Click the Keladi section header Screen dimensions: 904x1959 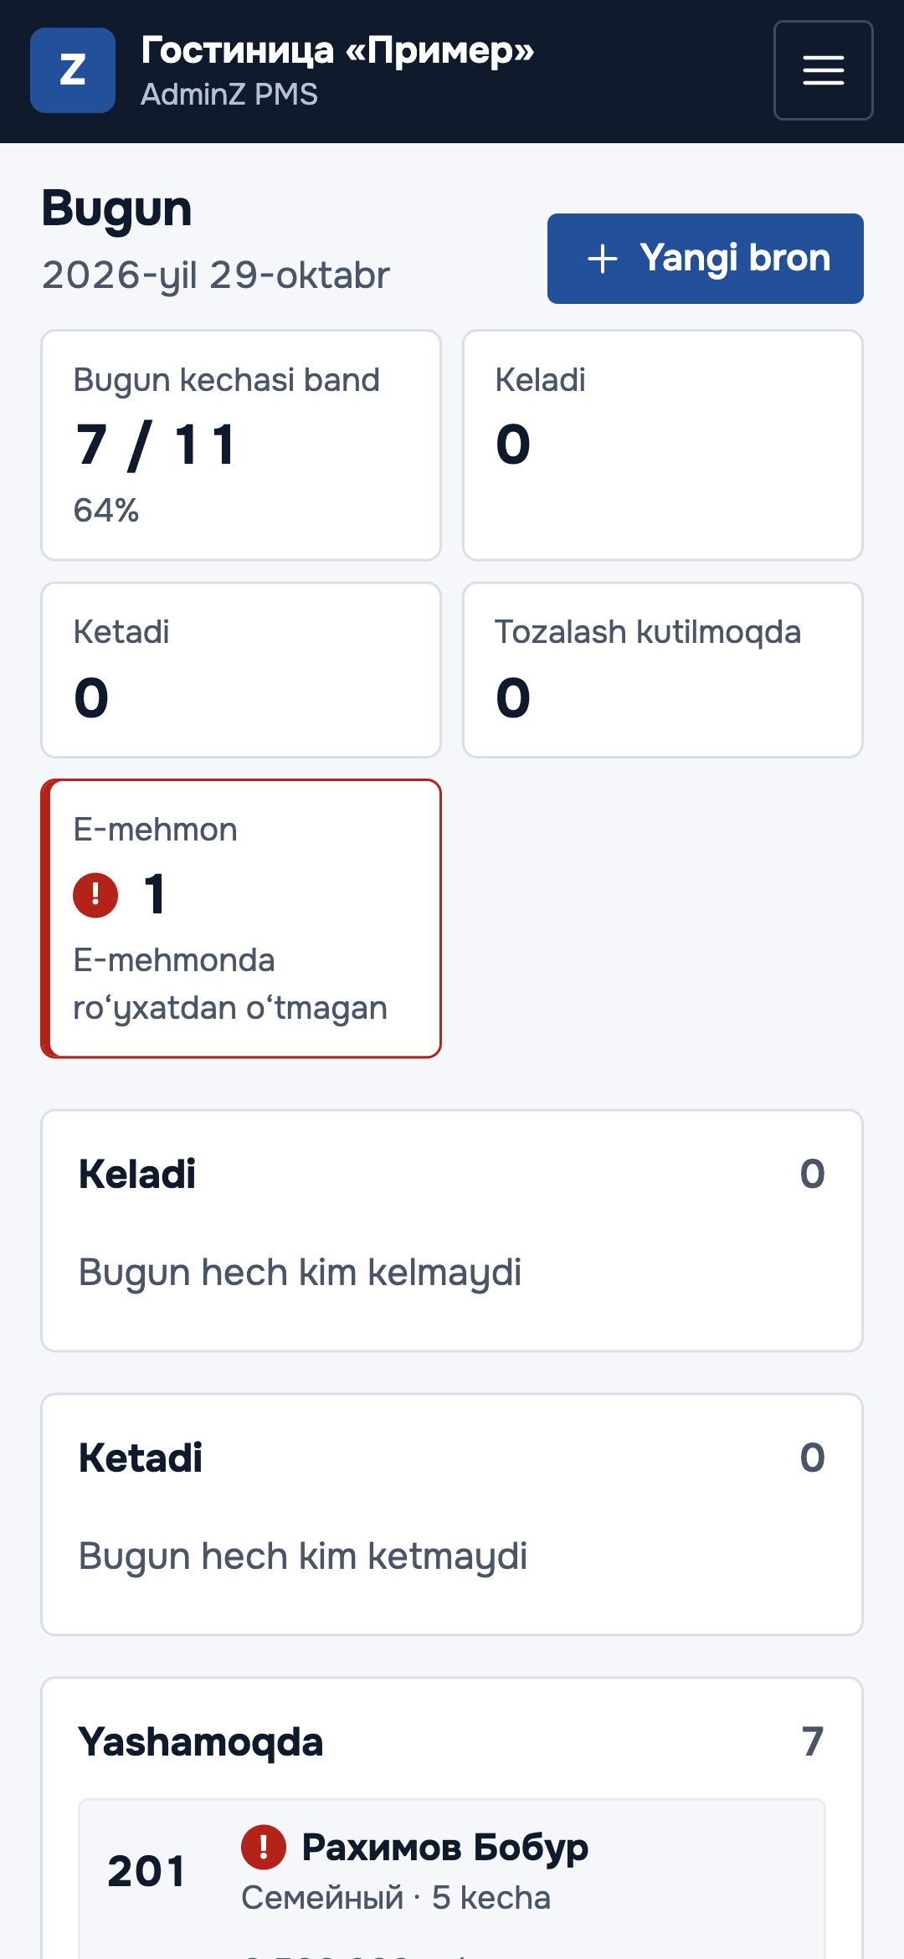pos(137,1174)
